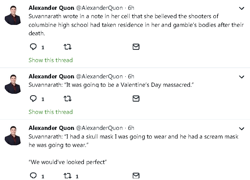Click Show this thread under Valentine's tweet
Screen dimensions: 250x180
tap(51, 112)
